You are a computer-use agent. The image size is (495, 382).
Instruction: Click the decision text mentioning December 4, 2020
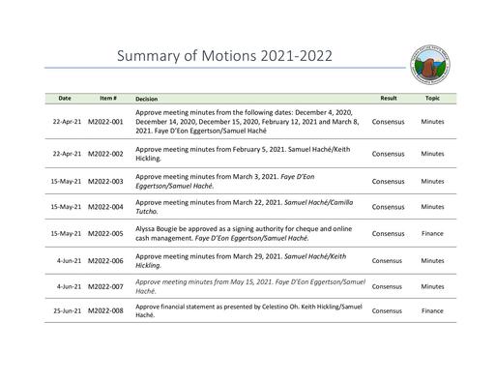point(247,122)
